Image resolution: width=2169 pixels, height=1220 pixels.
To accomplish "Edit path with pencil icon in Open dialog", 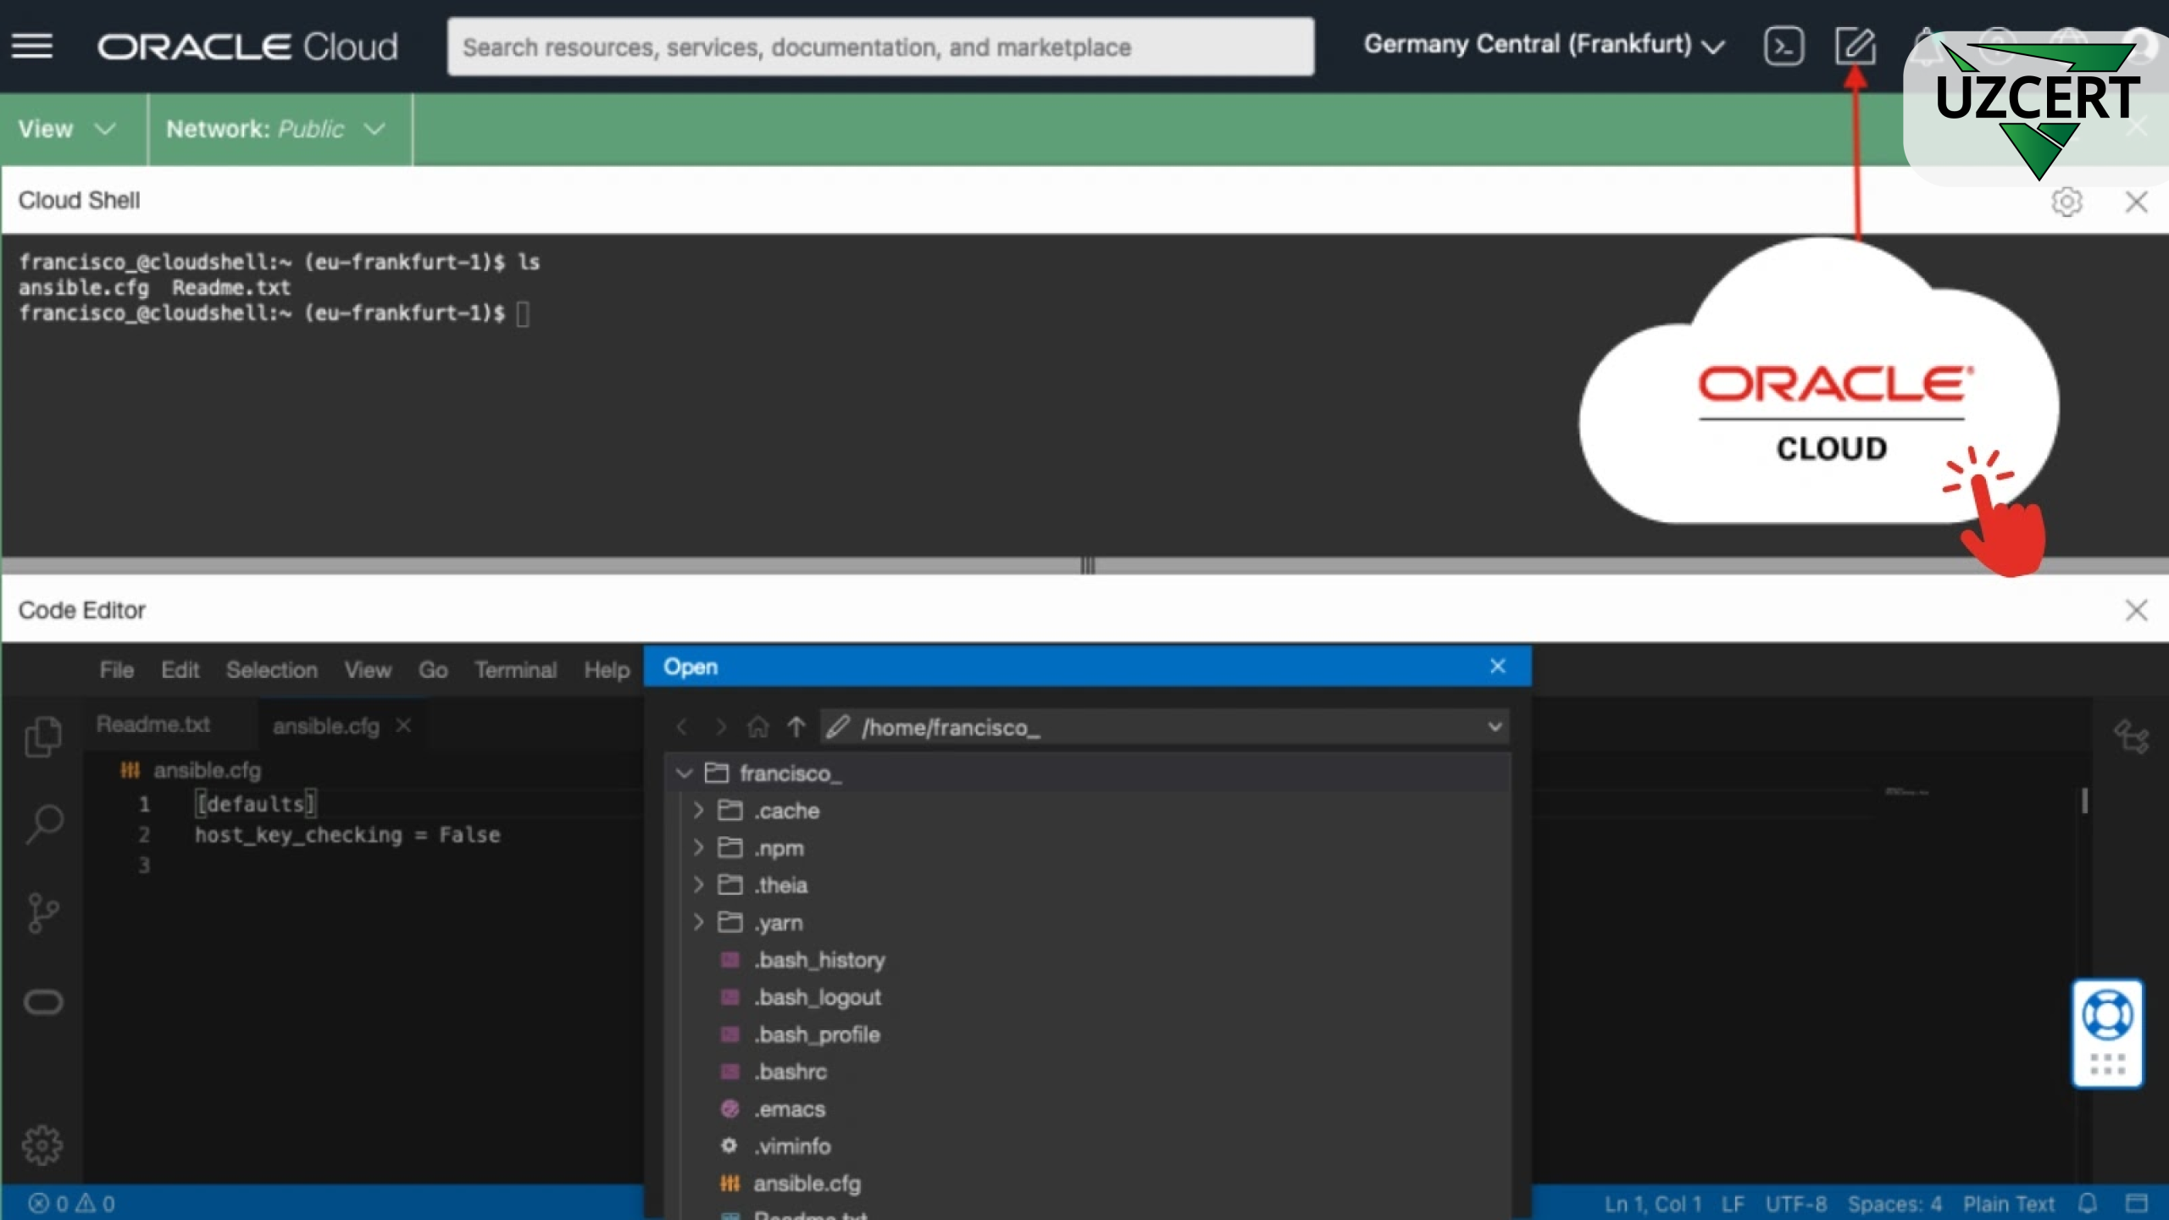I will [838, 727].
